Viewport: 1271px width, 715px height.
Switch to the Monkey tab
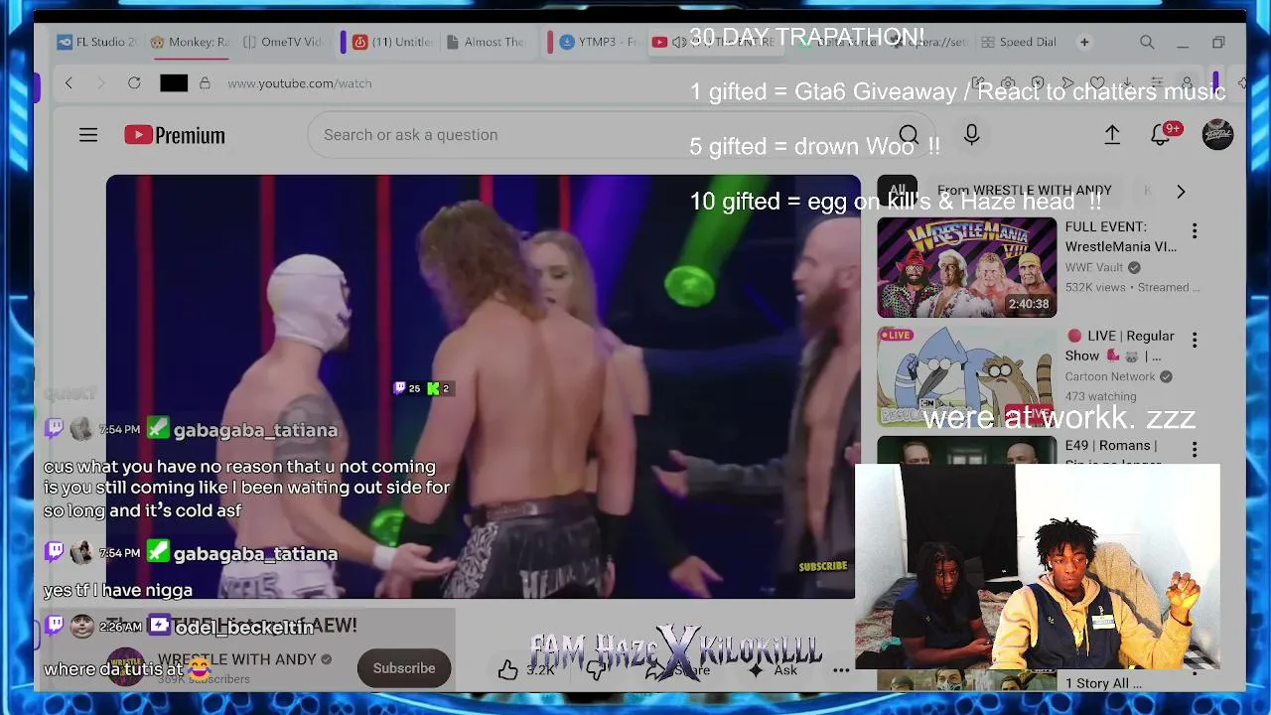click(190, 43)
